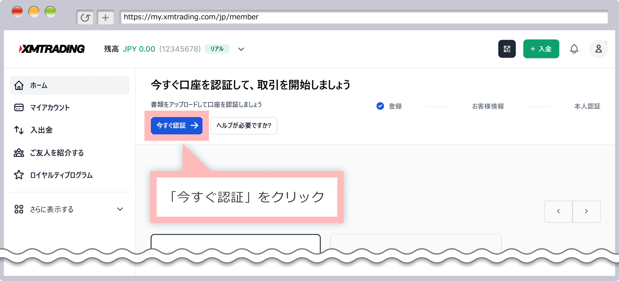Open the user profile avatar
Image resolution: width=619 pixels, height=281 pixels.
598,49
